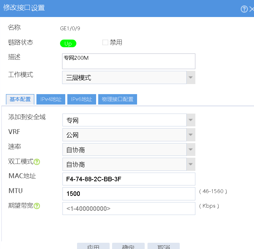Expand the 工作模式 dropdown
254x249 pixels.
coord(190,77)
